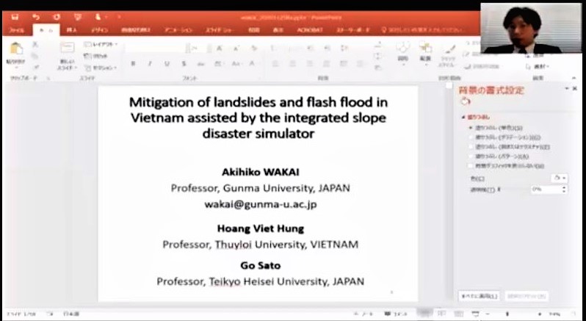The image size is (586, 321).
Task: Click the Tell me search box
Action: [x=424, y=30]
